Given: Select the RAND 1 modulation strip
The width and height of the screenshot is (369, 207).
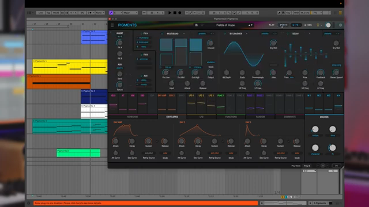Looking at the screenshot, I should tap(250, 103).
